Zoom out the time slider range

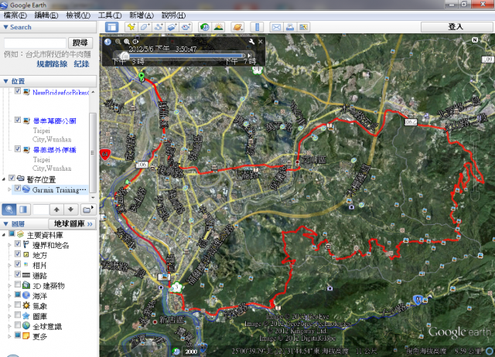(x=118, y=42)
